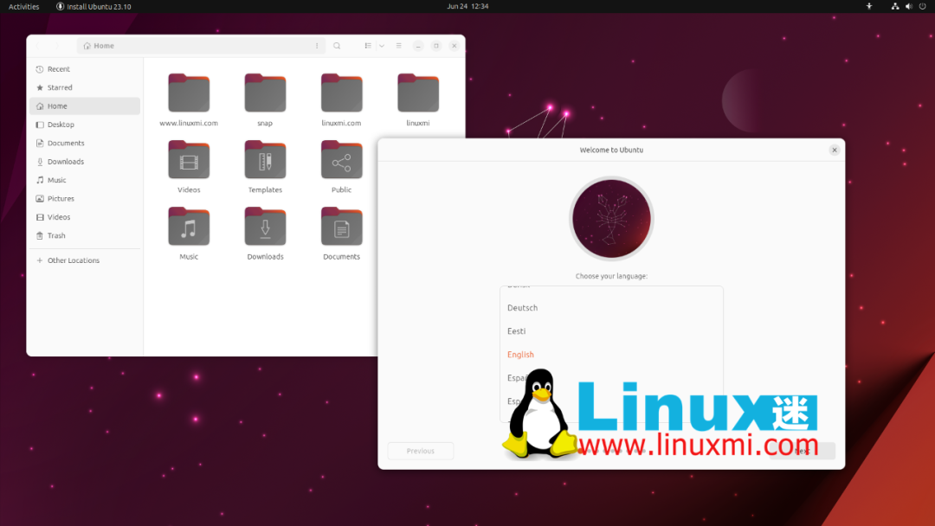The image size is (935, 526).
Task: Click the Previous button in installer
Action: click(421, 451)
